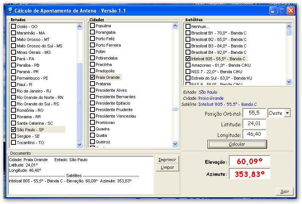Click the Cidades list up arrow
The image size is (302, 204).
coord(175,26)
